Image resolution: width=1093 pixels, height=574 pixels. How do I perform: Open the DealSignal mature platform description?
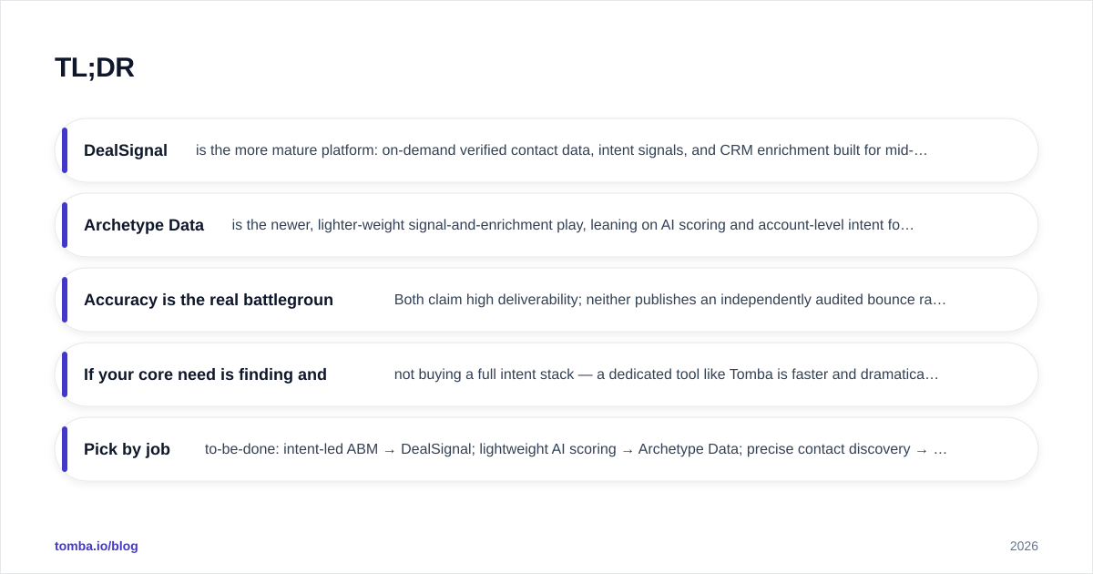(x=561, y=150)
